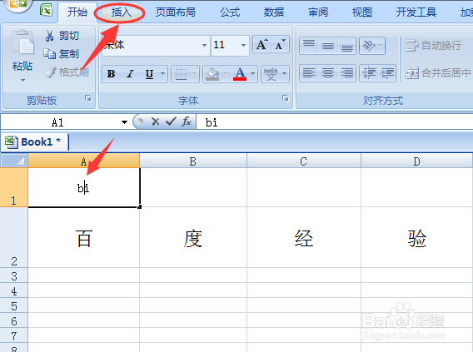Apply cell borders button
473x352 pixels.
(181, 74)
